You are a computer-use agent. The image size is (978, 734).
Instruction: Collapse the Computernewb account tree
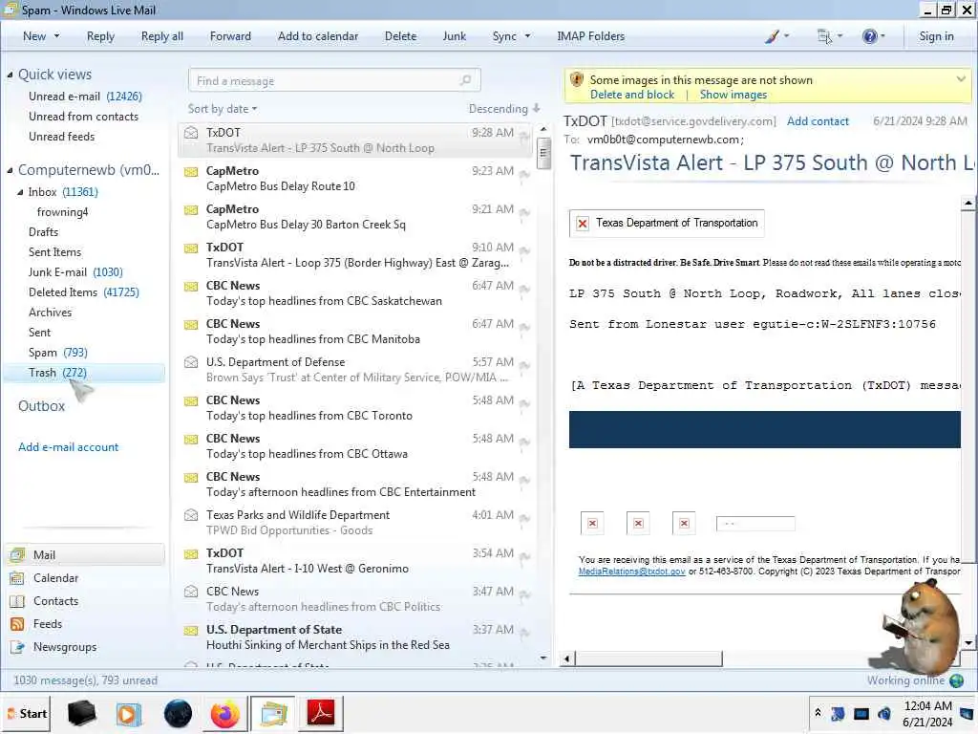click(10, 170)
